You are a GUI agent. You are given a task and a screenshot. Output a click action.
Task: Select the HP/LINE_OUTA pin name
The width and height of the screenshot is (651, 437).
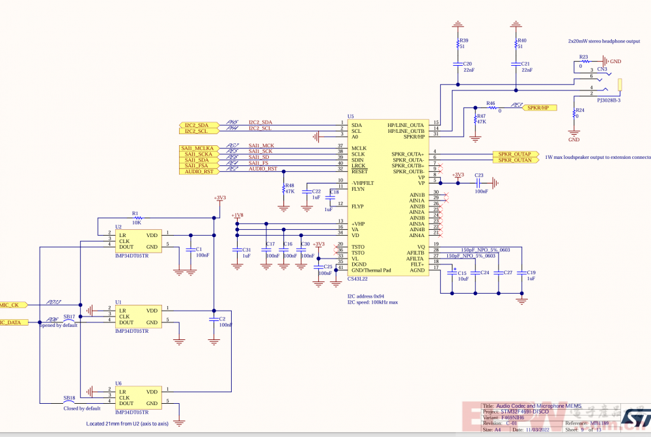[x=406, y=125]
